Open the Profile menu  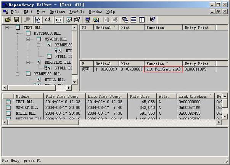(77, 12)
